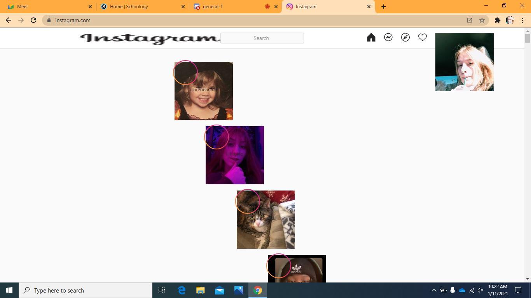Open the Wi-Fi network tray icon
The image size is (531, 298).
[x=472, y=290]
